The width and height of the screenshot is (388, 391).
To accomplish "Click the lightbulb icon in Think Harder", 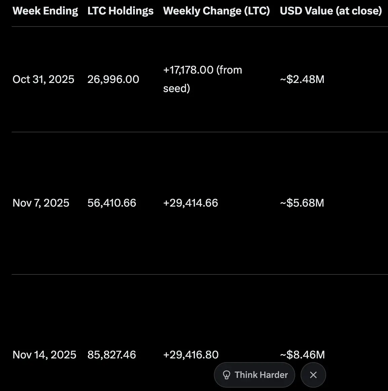I will 227,375.
